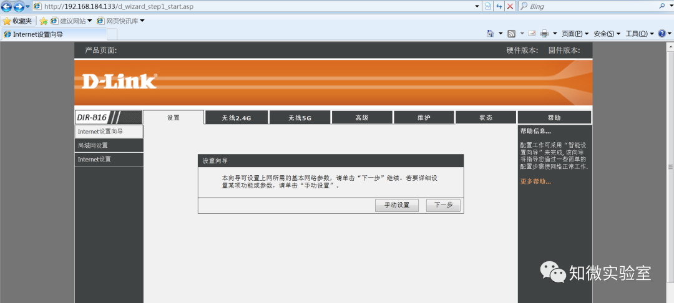Viewport: 674px width, 303px height.
Task: Open the 建议网站 dropdown
Action: tap(71, 21)
